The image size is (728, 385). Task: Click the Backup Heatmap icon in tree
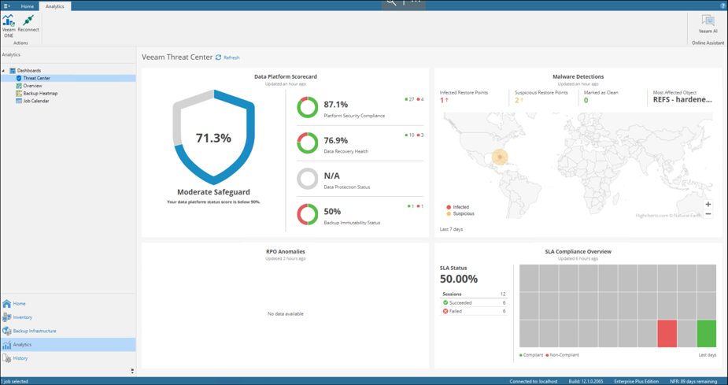point(19,94)
